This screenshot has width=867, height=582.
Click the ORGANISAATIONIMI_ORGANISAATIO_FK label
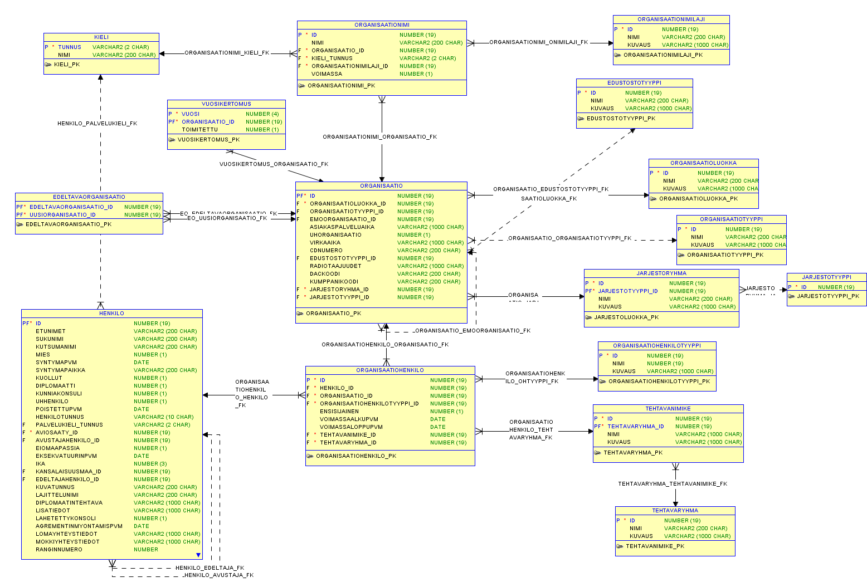pos(379,136)
